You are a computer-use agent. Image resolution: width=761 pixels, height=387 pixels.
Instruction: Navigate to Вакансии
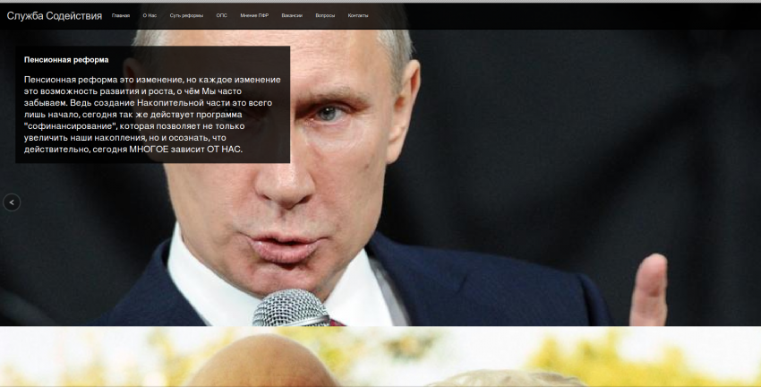point(291,16)
